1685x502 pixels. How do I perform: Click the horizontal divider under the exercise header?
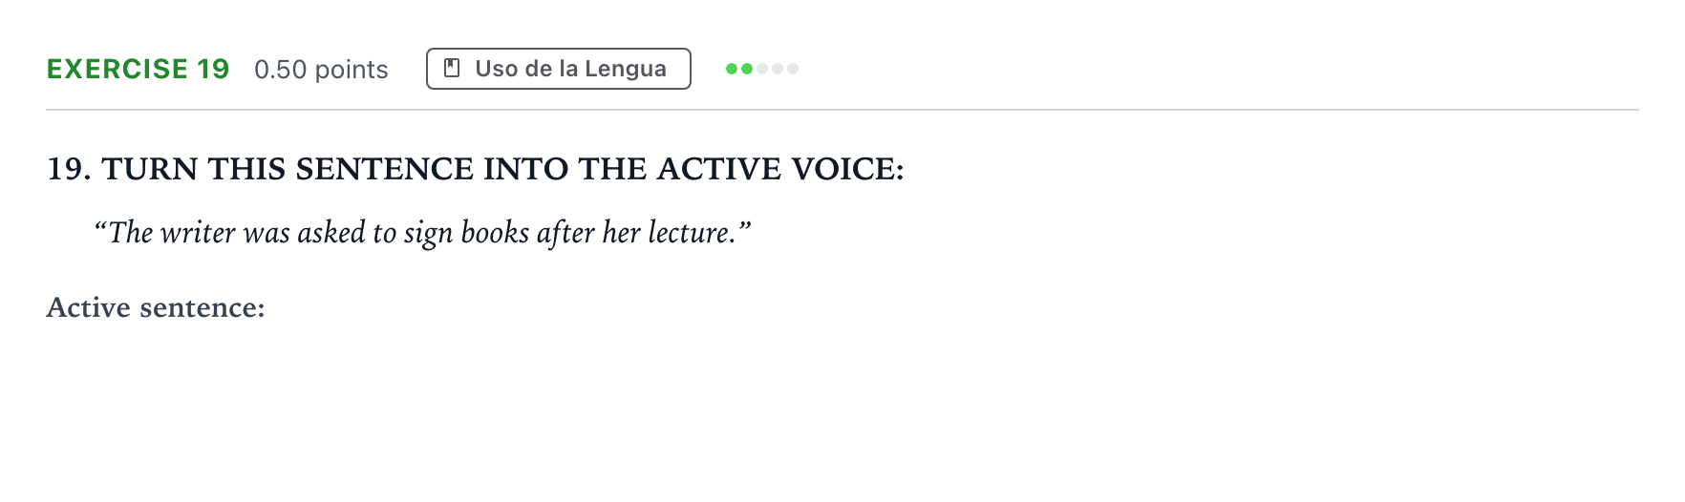click(x=842, y=110)
